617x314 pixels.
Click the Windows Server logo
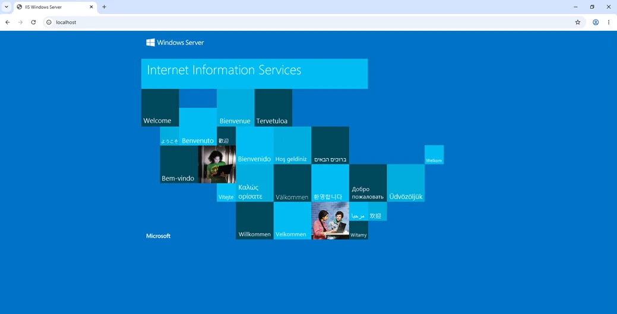(175, 43)
